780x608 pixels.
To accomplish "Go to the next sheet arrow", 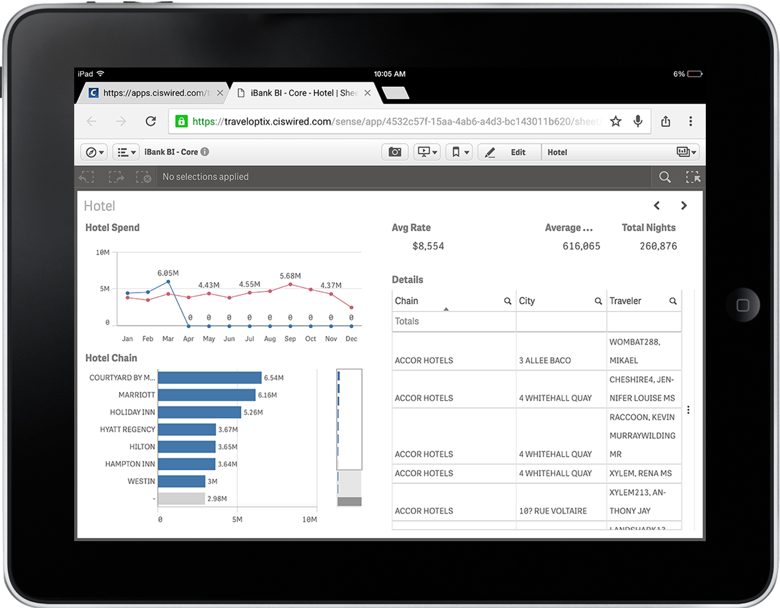I will [x=684, y=206].
